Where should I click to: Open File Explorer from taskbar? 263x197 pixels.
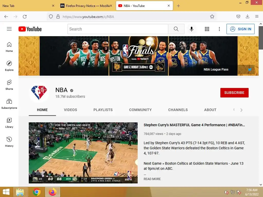click(20, 192)
